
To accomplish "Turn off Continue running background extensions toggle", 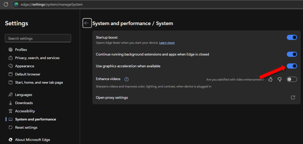I will point(292,54).
